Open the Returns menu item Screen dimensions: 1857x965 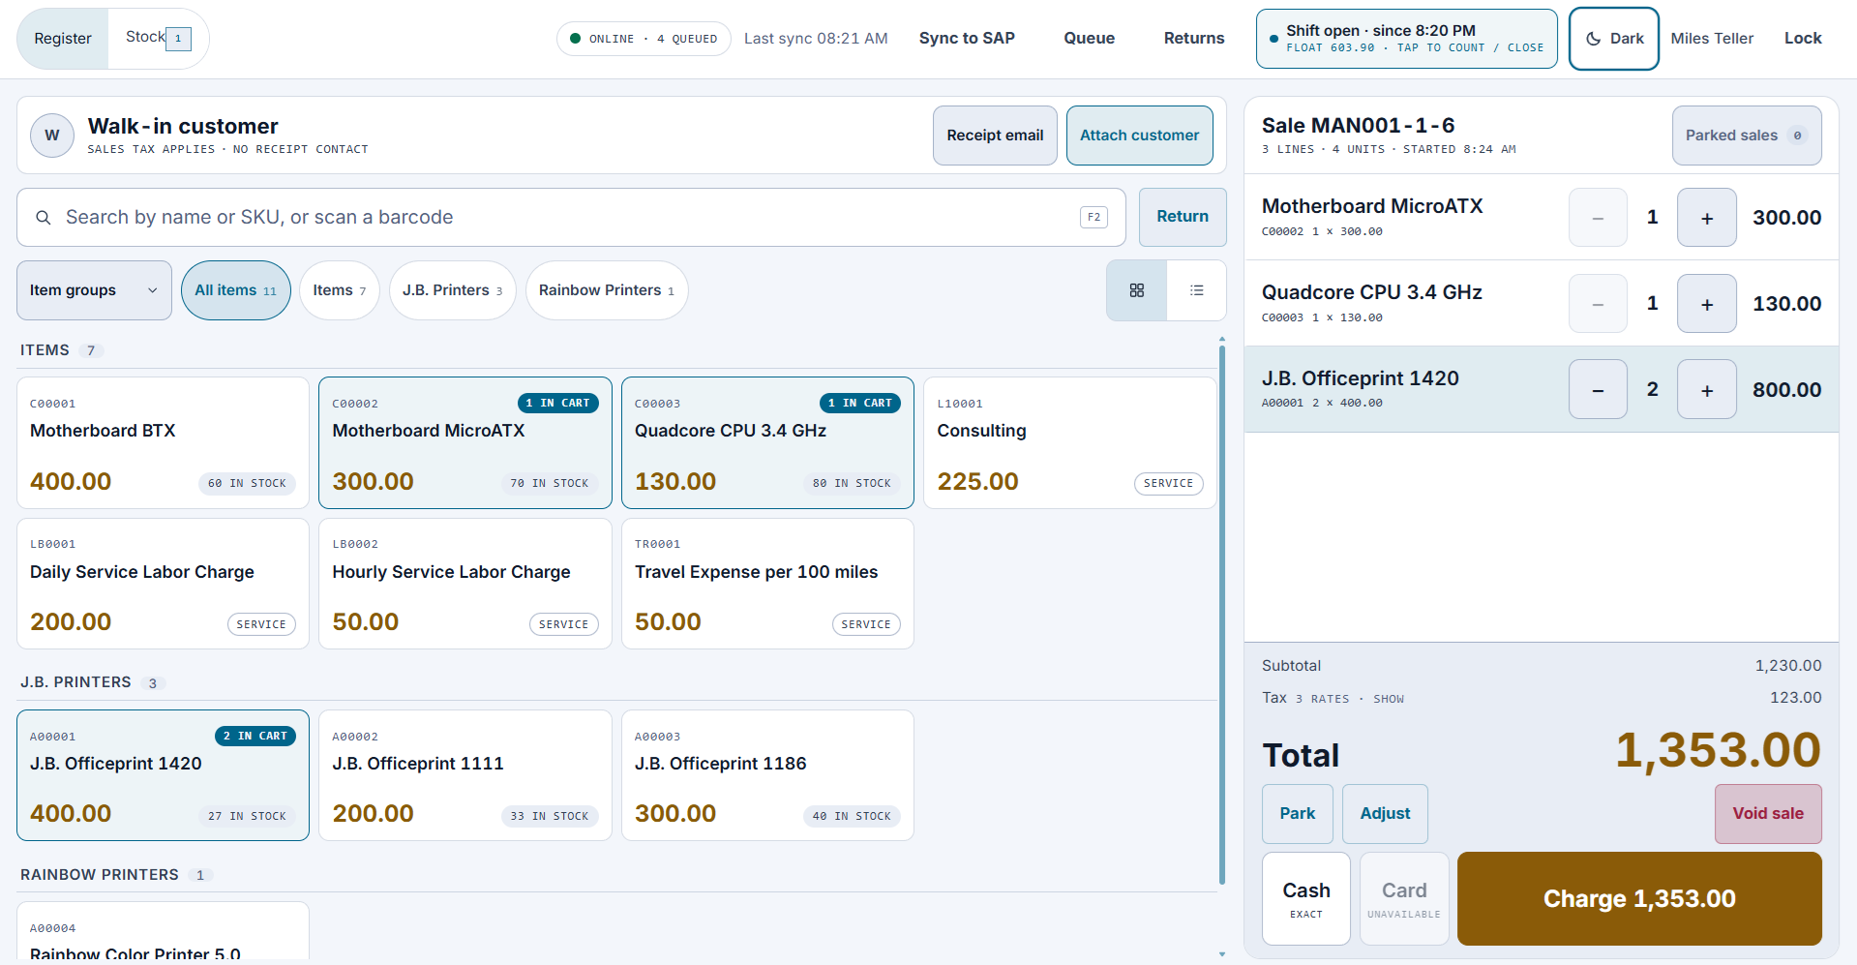tap(1193, 39)
